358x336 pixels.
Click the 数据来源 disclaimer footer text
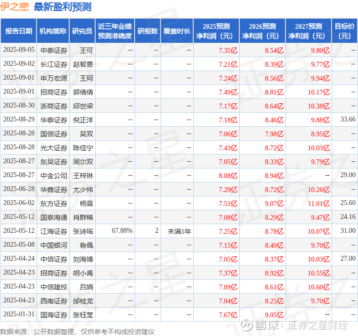click(77, 331)
